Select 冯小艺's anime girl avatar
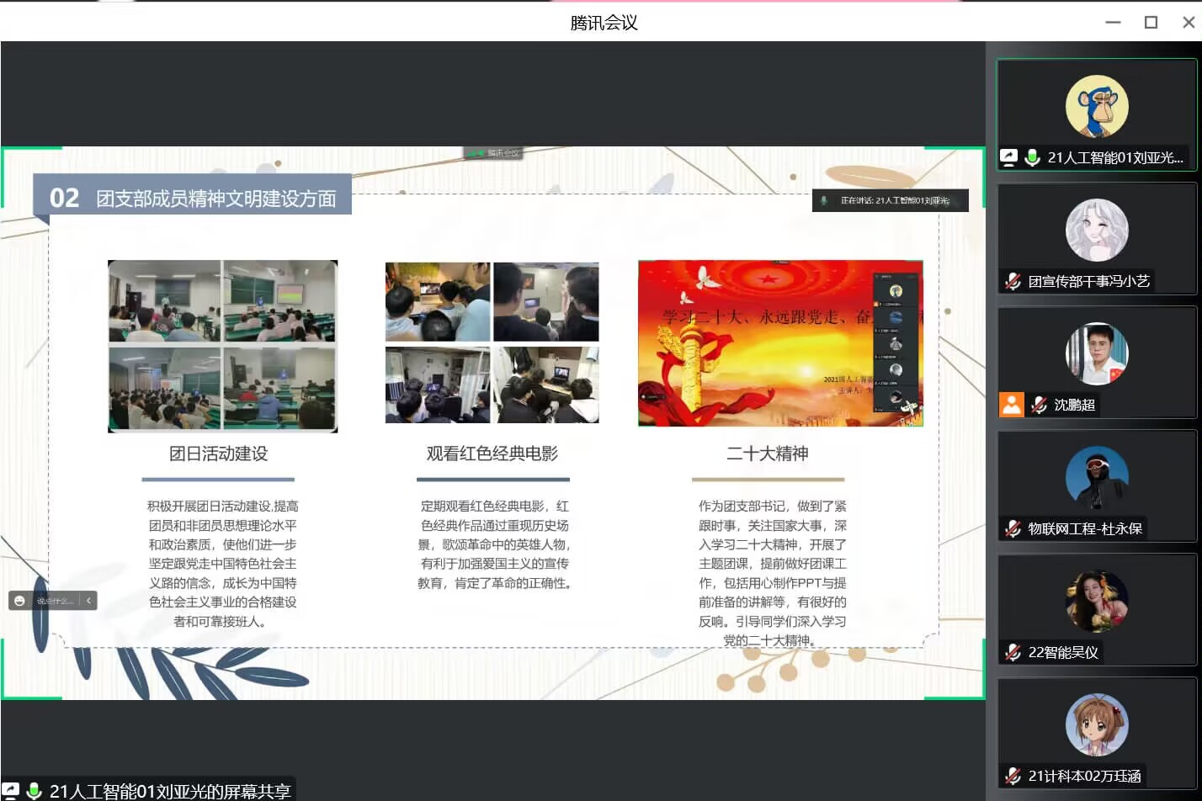1202x801 pixels. tap(1097, 231)
